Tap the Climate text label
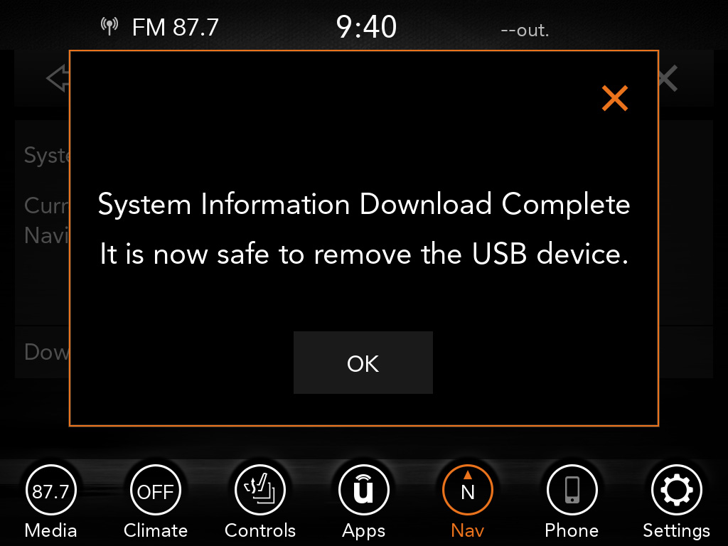This screenshot has height=546, width=728. click(x=155, y=530)
